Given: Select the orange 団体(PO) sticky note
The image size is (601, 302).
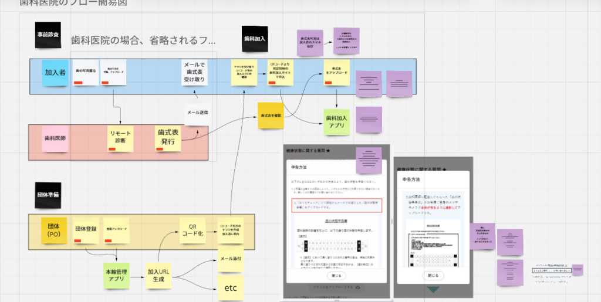Looking at the screenshot, I should pos(53,229).
